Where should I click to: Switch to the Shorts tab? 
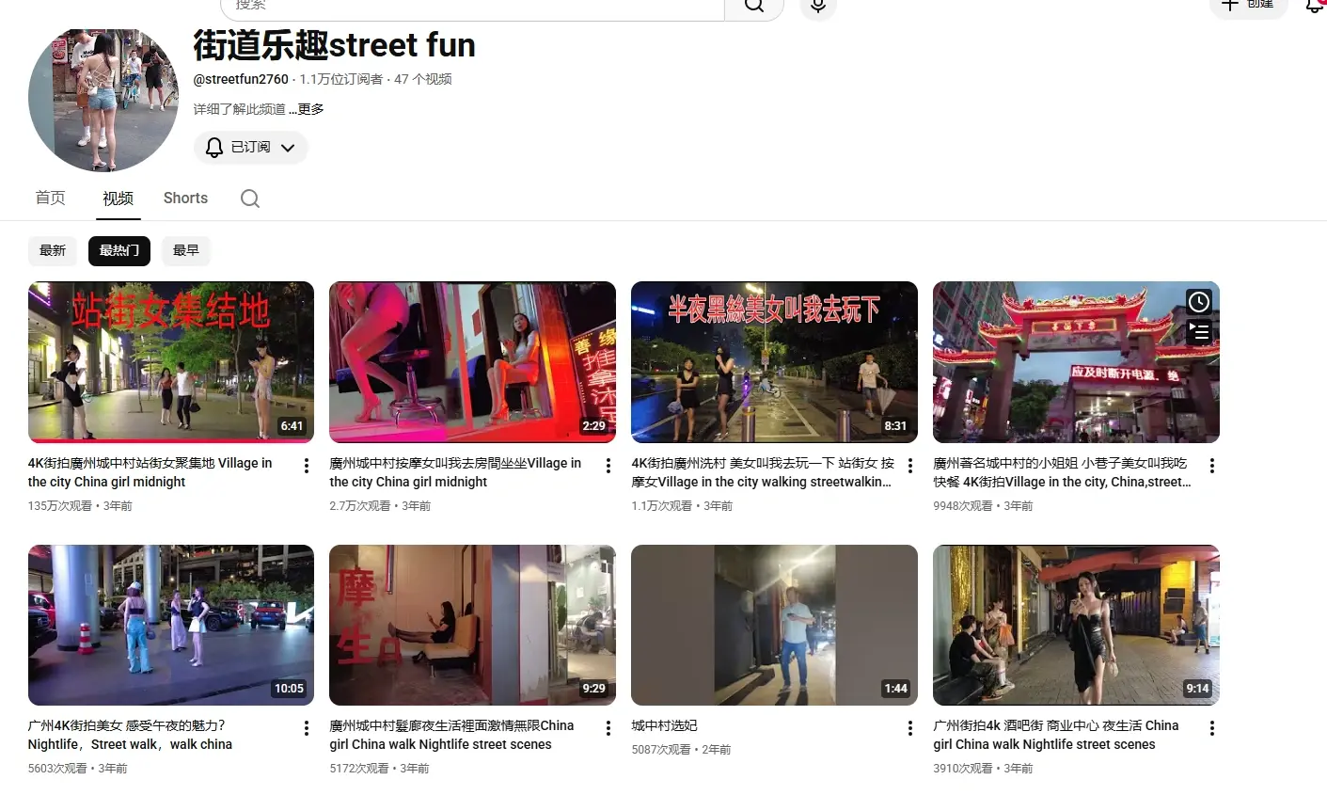point(185,198)
